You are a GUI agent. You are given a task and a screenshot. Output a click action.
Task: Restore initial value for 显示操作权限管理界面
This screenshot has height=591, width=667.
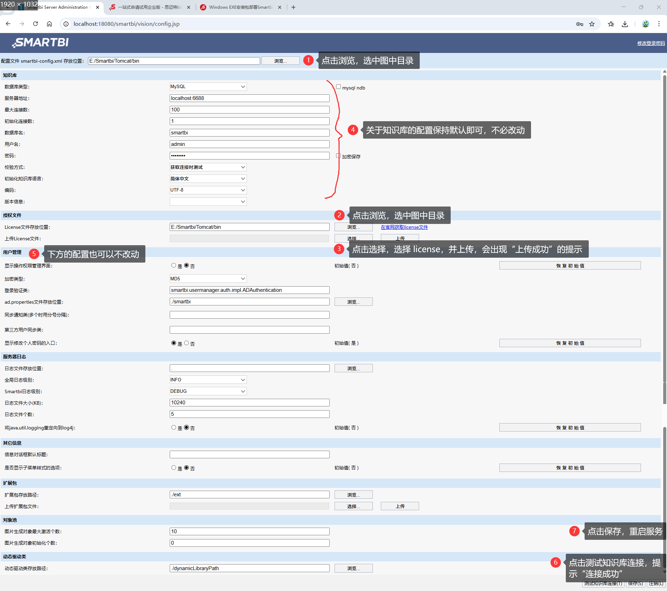(570, 266)
